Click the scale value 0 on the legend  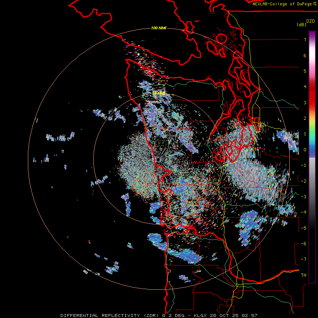pos(305,150)
